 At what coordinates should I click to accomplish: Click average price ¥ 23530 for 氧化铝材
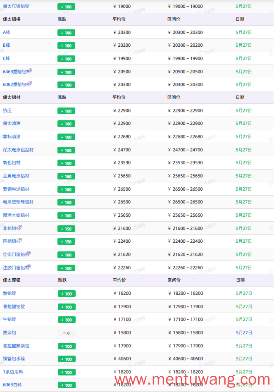click(x=122, y=163)
